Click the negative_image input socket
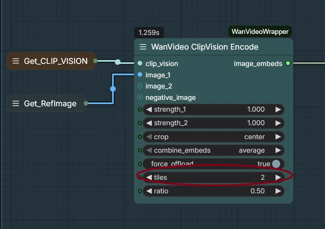 coord(139,97)
